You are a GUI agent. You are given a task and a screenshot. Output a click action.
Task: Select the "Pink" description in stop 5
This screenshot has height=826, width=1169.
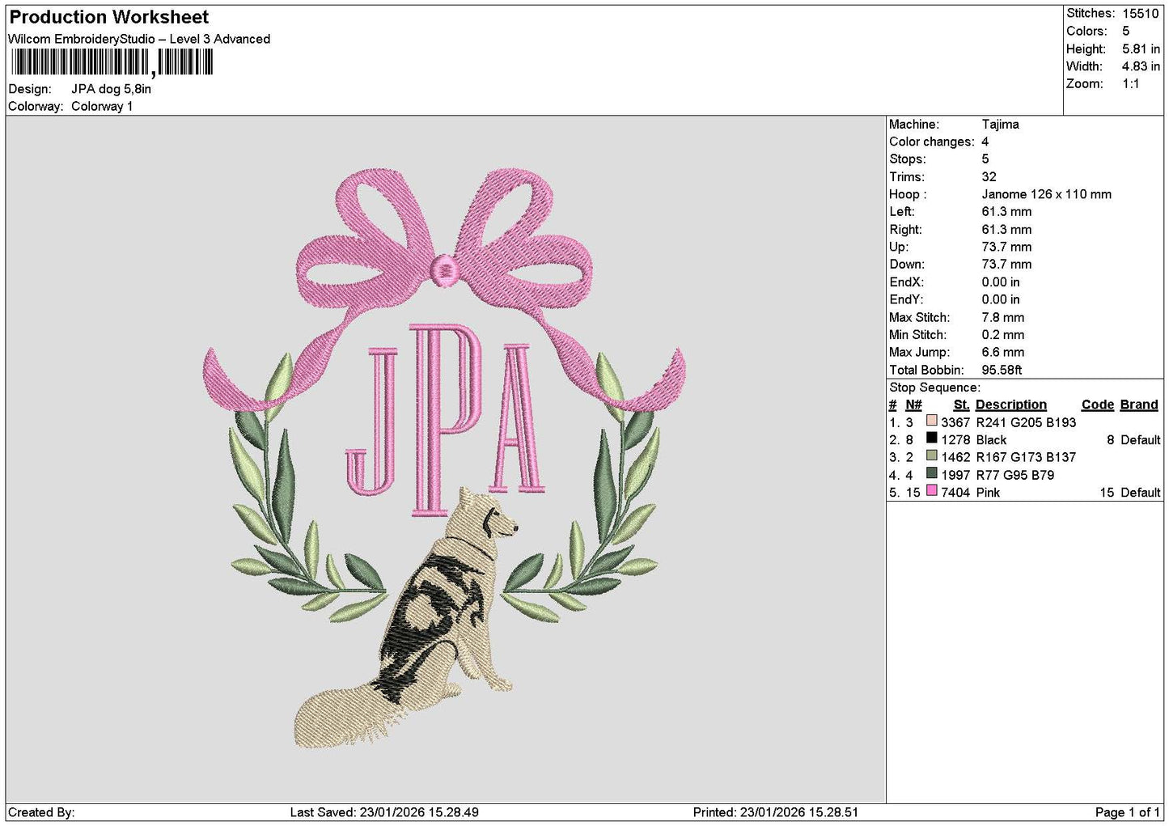[x=988, y=493]
